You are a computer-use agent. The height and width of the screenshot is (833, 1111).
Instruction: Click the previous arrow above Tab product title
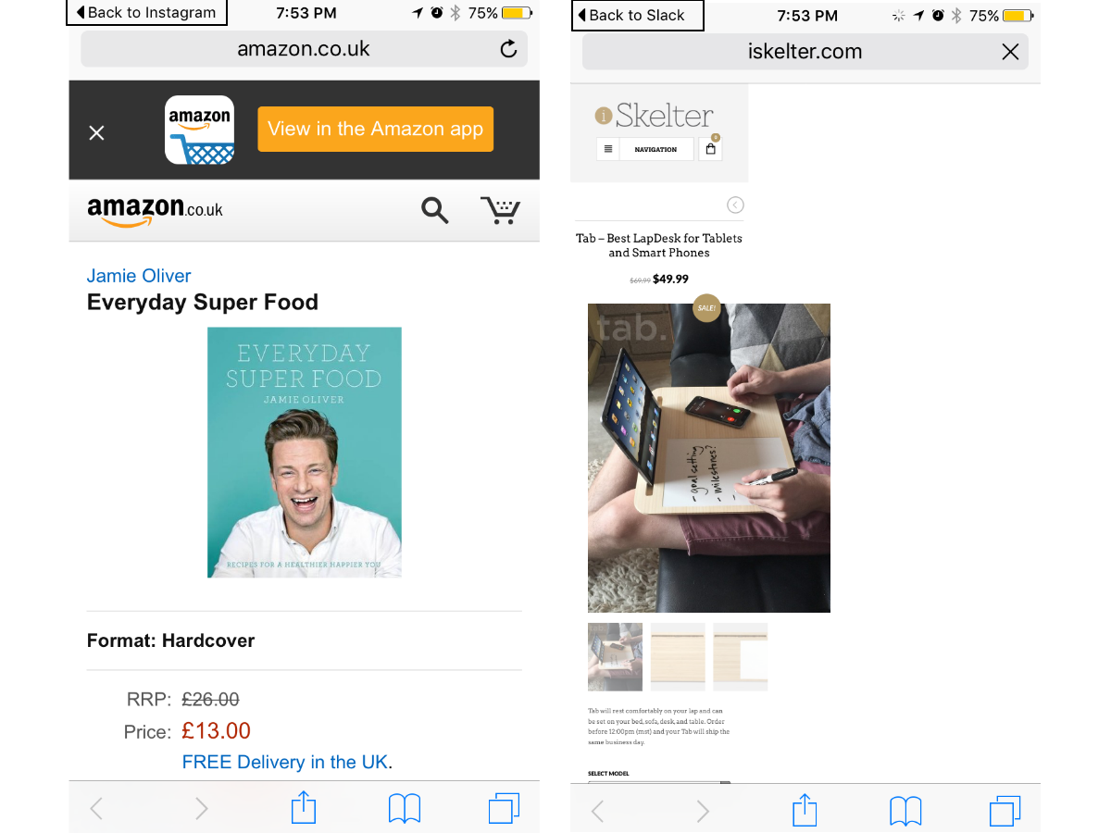click(735, 205)
